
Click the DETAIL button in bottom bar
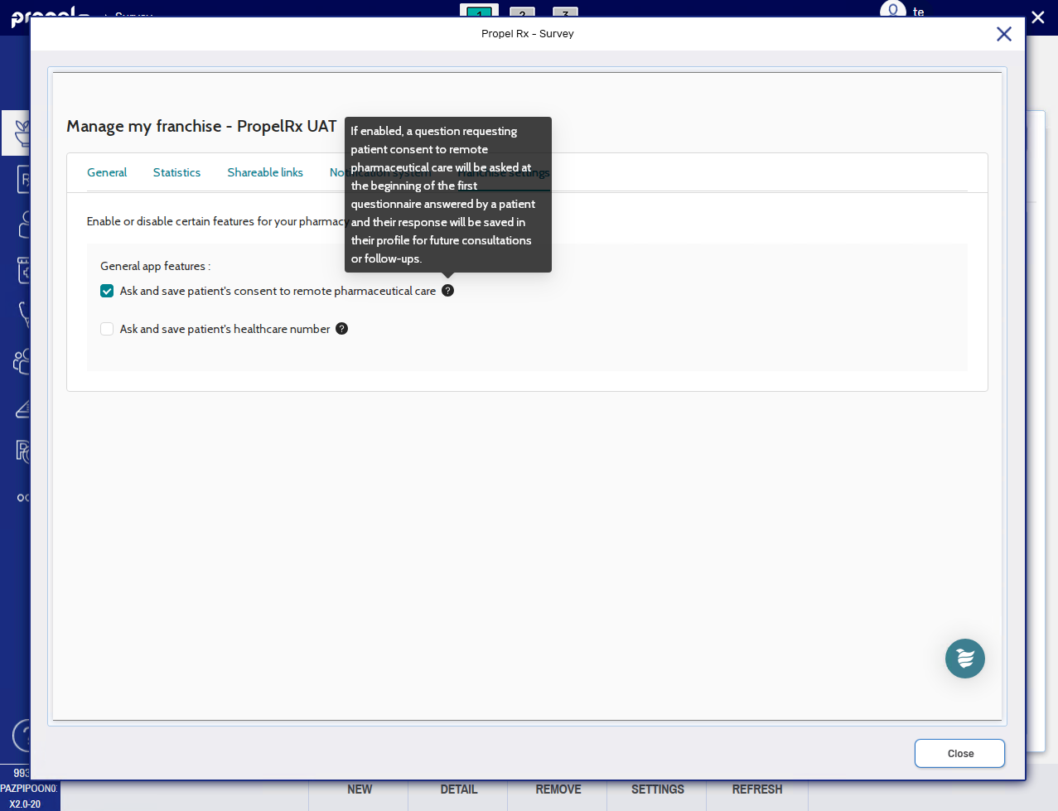459,789
